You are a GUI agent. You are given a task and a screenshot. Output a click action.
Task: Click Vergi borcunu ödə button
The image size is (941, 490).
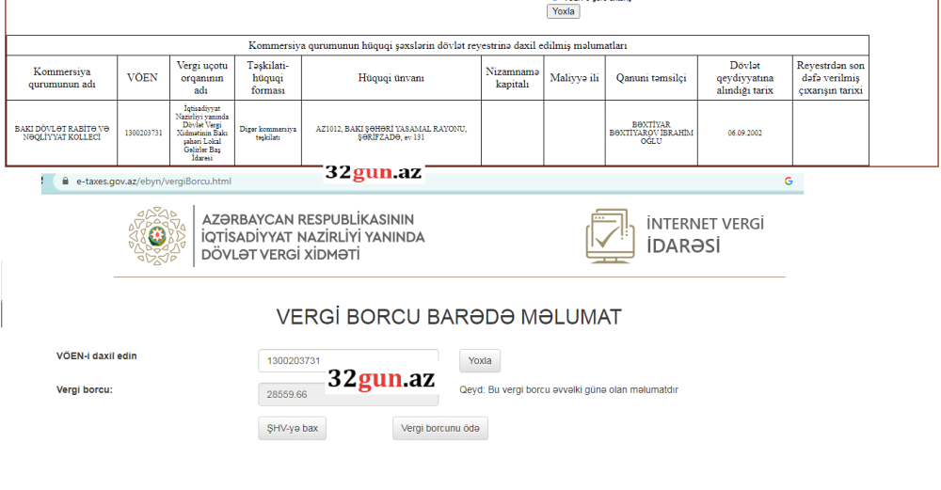click(439, 428)
